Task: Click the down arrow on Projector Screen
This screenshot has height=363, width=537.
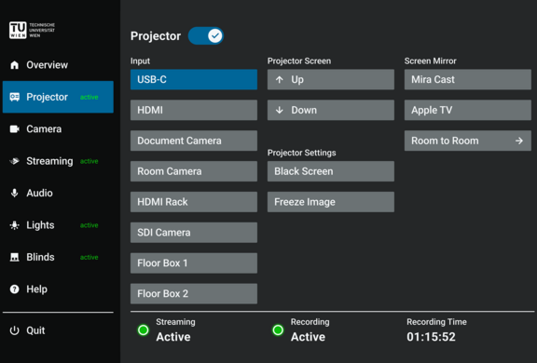Action: 280,110
